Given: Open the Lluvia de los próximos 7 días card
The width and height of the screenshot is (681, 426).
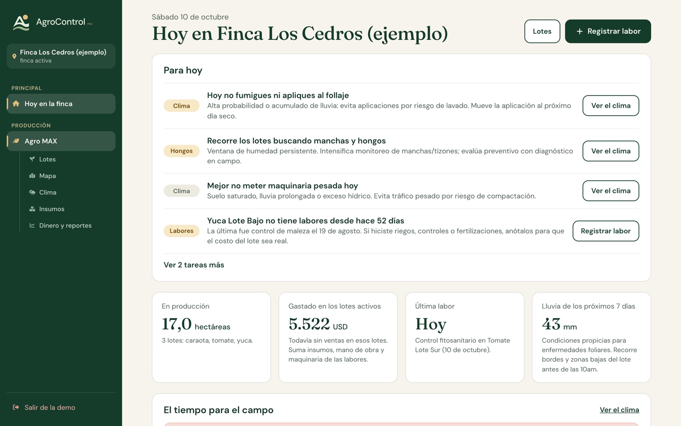Looking at the screenshot, I should [591, 337].
